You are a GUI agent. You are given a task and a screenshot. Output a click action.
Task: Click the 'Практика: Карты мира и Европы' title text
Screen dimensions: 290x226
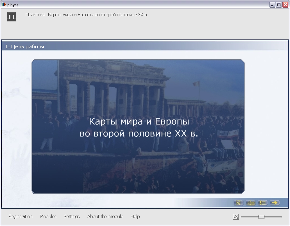(87, 15)
